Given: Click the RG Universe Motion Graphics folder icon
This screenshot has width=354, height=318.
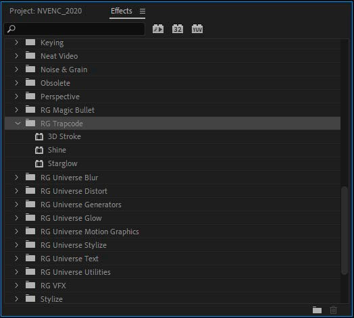Looking at the screenshot, I should 30,232.
